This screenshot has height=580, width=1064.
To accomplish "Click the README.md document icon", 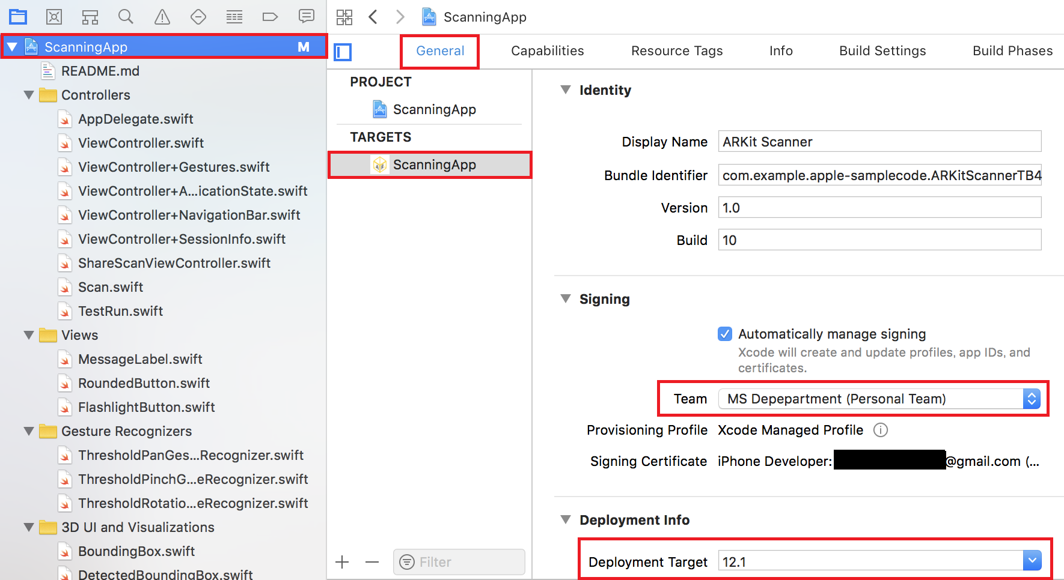I will pos(48,71).
